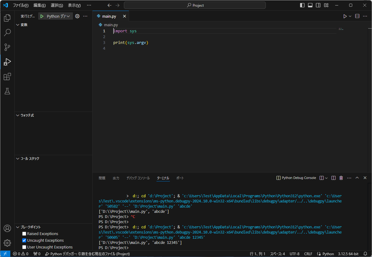Open editor more actions ellipsis
This screenshot has width=372, height=257.
pos(365,16)
